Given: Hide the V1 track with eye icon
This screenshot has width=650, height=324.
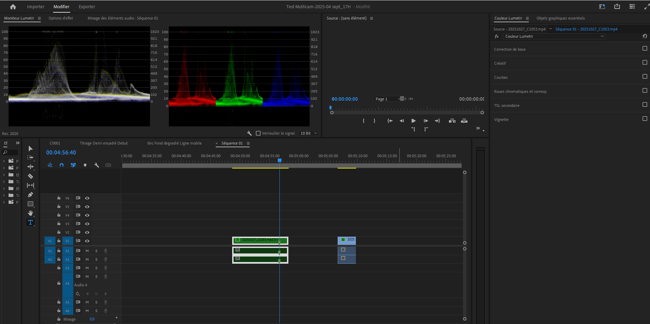Looking at the screenshot, I should (87, 241).
